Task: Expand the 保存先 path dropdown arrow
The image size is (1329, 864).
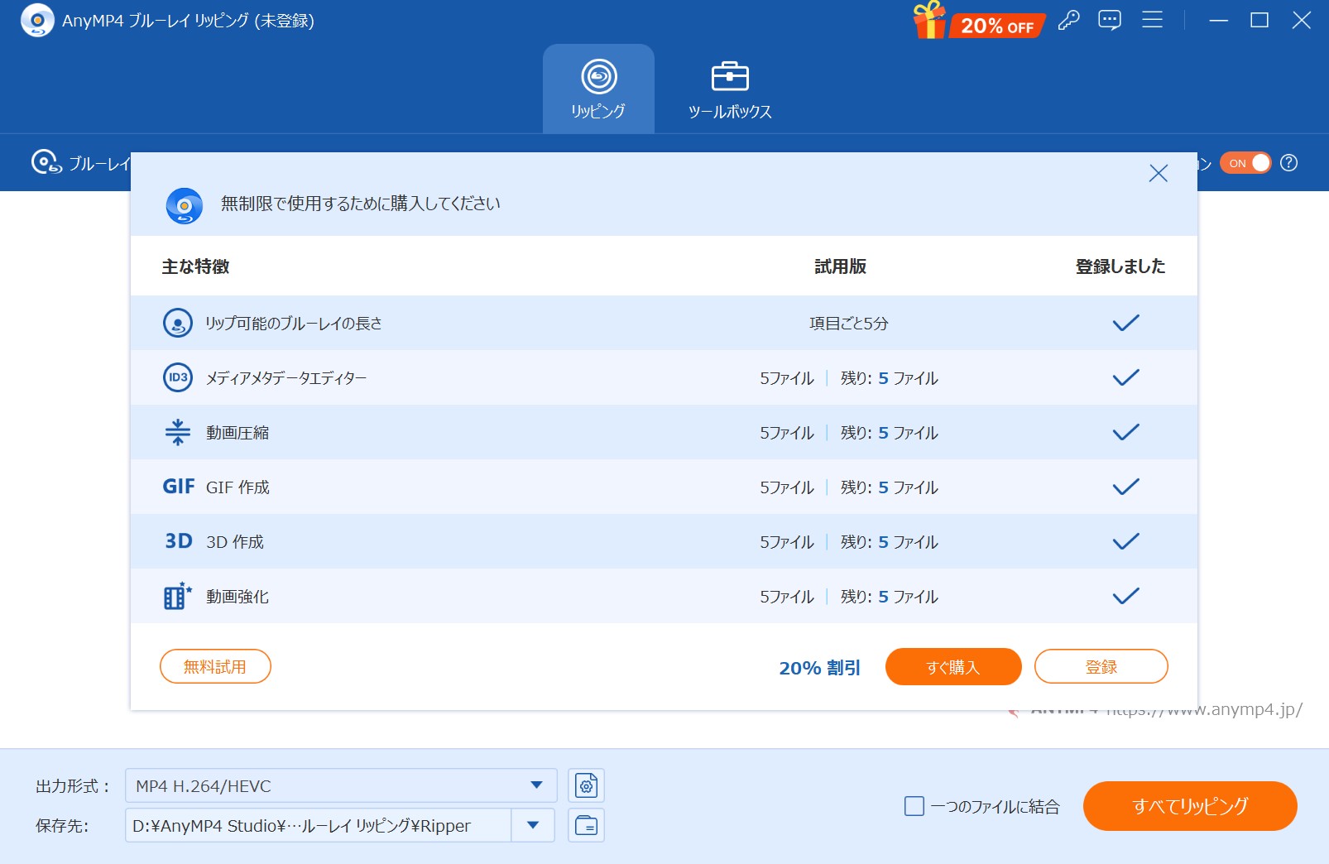Action: (533, 825)
